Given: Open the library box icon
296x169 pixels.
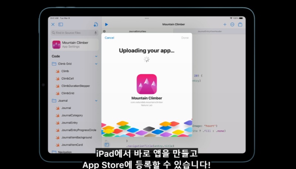Looking at the screenshot, I should (240, 24).
